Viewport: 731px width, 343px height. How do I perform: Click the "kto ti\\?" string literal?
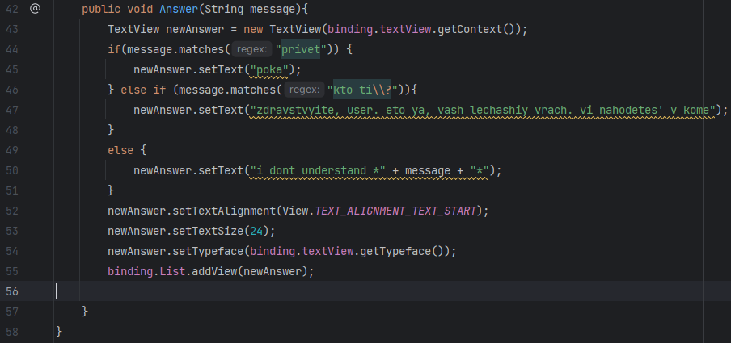[362, 90]
